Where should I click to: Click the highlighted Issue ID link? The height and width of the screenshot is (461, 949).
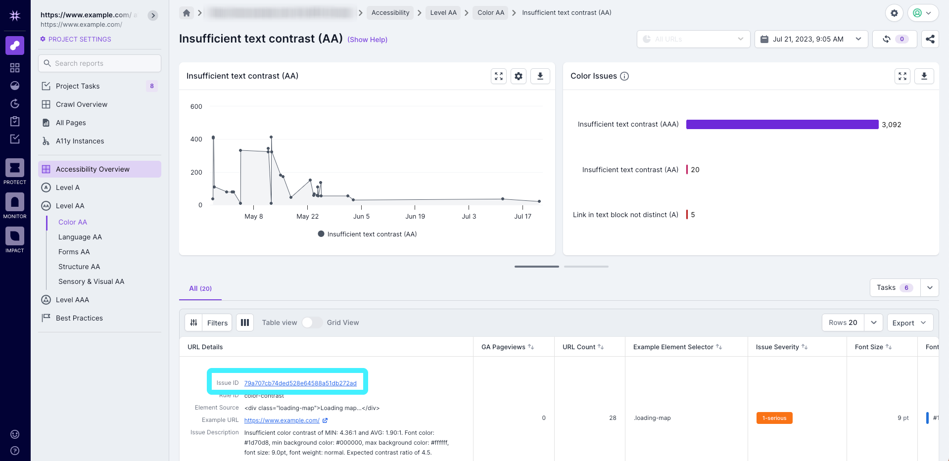click(x=300, y=382)
